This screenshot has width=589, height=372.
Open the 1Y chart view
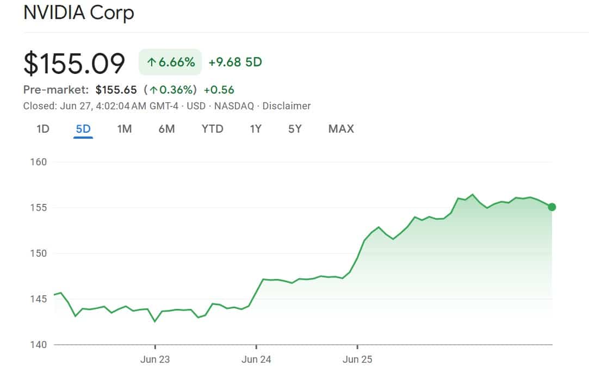[x=256, y=129]
